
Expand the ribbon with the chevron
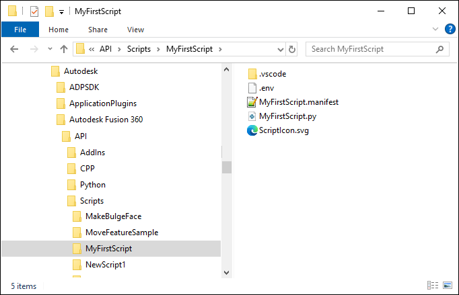coord(435,29)
